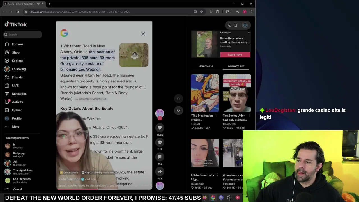Open the sound disc icon below share
This screenshot has width=359, height=202.
[x=160, y=185]
